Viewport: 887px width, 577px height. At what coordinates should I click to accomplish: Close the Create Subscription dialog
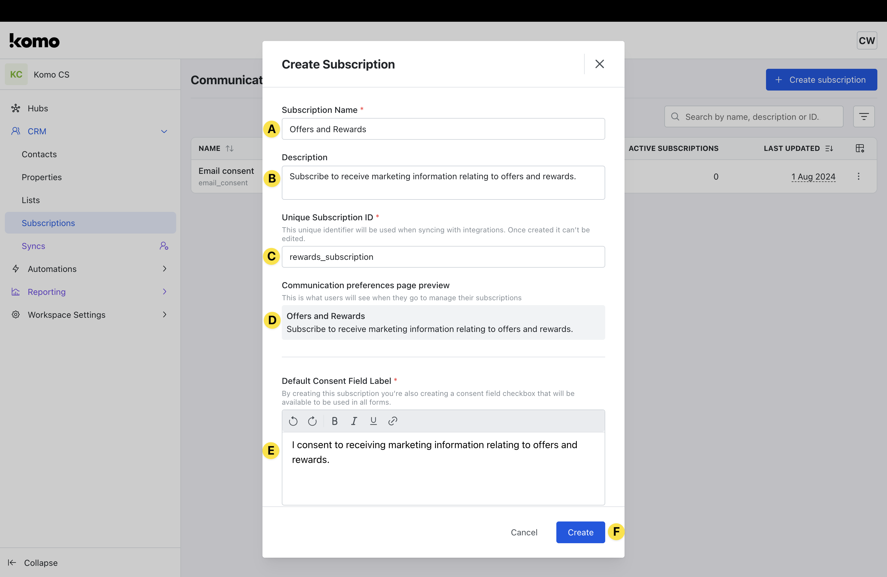599,64
